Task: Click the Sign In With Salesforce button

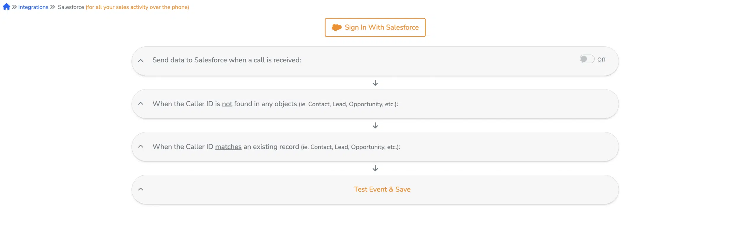Action: tap(375, 27)
